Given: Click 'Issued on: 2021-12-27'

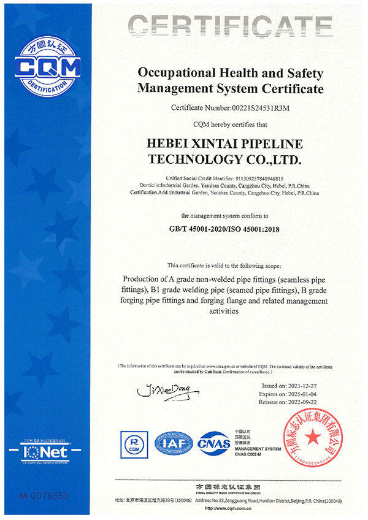Looking at the screenshot, I should (x=289, y=386).
